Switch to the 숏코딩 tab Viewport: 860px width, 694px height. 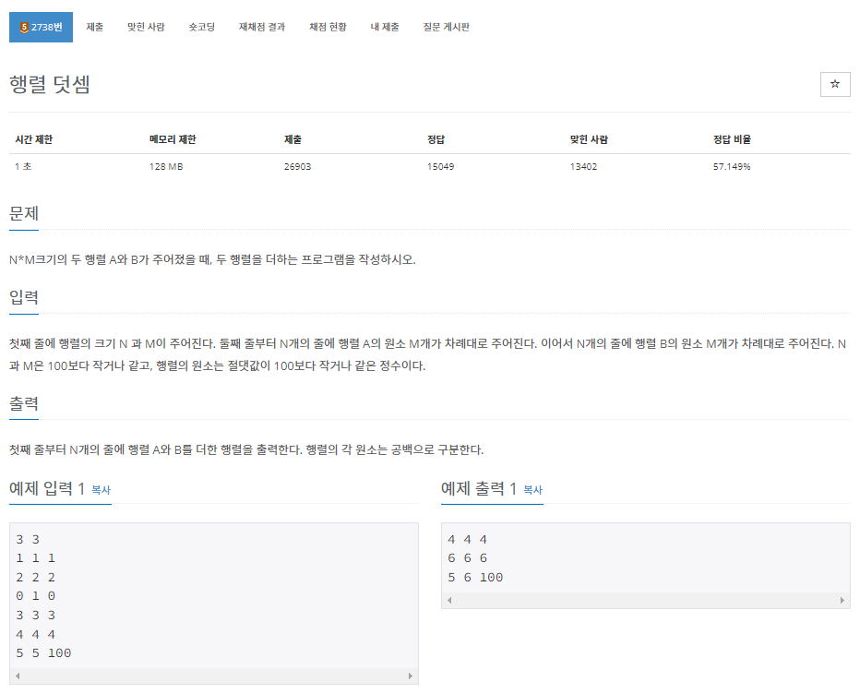(x=202, y=27)
